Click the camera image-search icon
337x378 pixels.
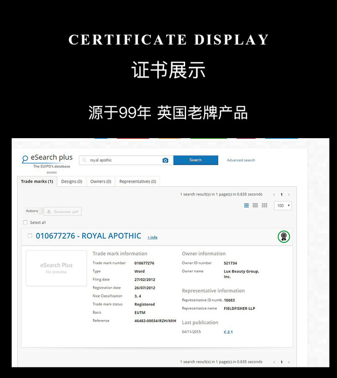click(x=165, y=160)
